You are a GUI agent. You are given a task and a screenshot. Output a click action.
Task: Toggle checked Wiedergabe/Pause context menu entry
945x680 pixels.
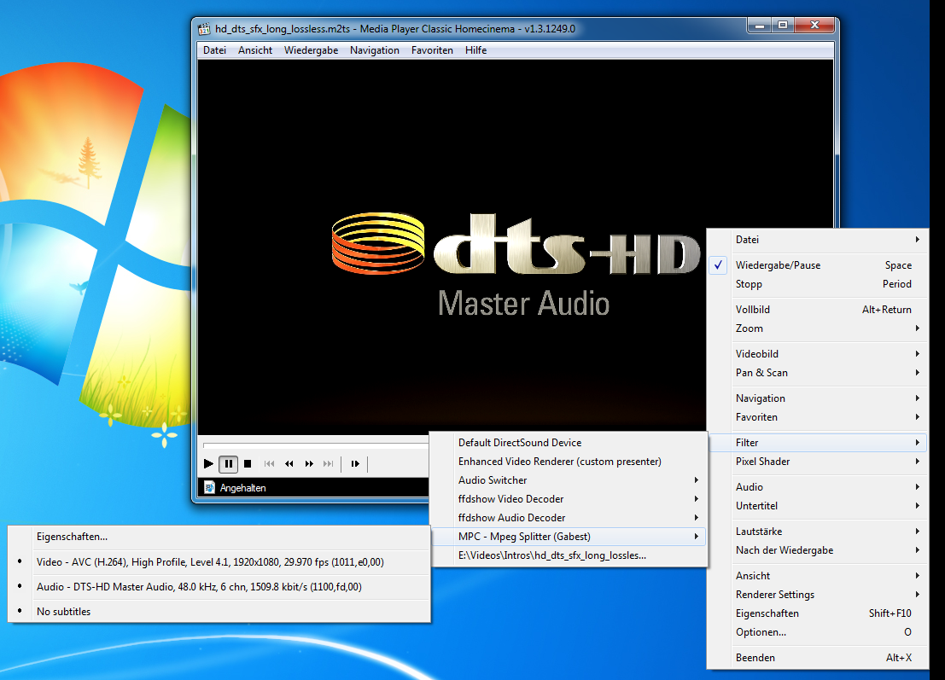click(818, 265)
